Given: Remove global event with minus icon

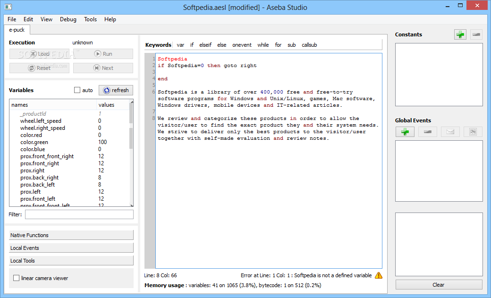Looking at the screenshot, I should (428, 132).
